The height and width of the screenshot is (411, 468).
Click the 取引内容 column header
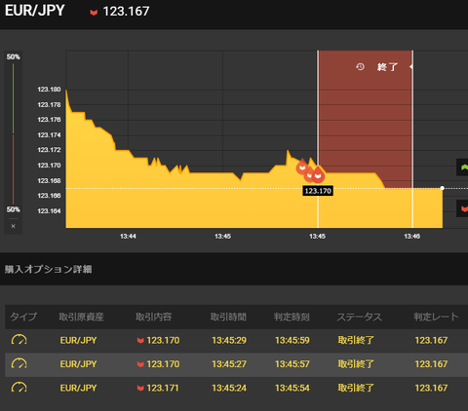click(x=153, y=317)
